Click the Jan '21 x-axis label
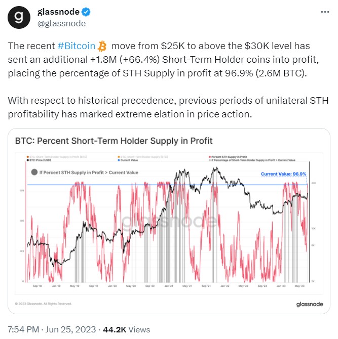This screenshot has width=338, height=339. point(169,286)
